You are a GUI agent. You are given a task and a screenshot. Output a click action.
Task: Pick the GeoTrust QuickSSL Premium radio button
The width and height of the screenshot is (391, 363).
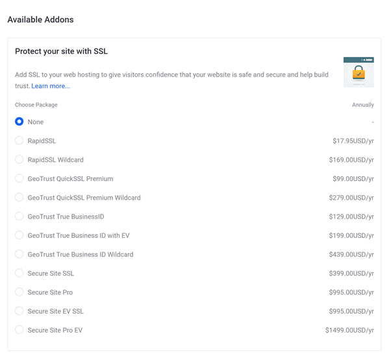pyautogui.click(x=19, y=178)
